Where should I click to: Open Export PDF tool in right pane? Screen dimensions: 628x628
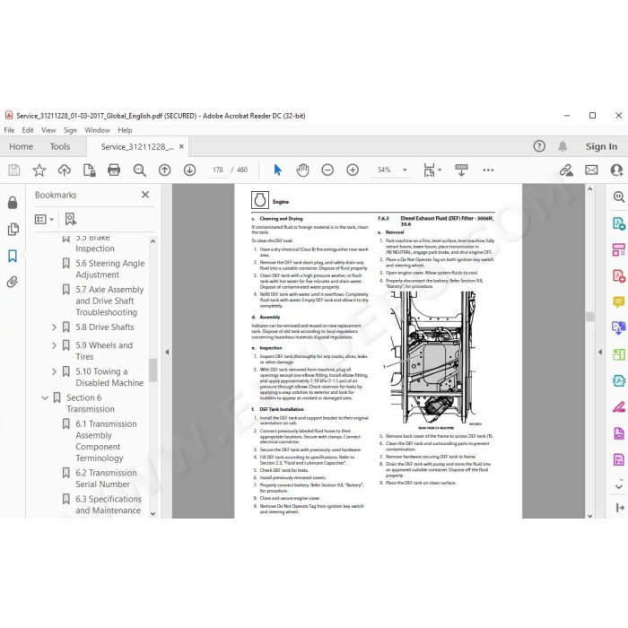[x=619, y=223]
